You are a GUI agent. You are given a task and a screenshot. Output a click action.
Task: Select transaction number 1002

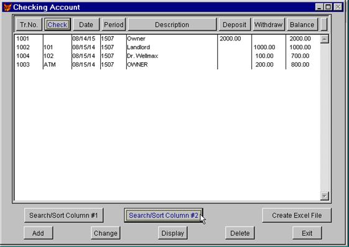click(23, 47)
